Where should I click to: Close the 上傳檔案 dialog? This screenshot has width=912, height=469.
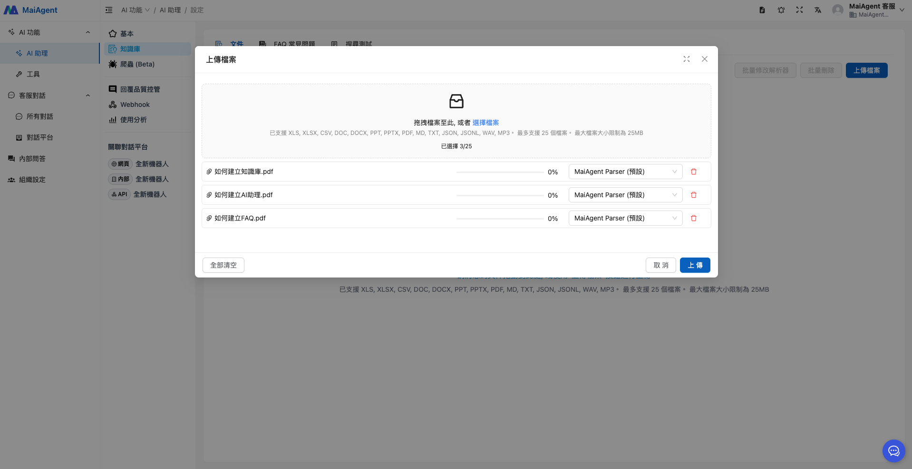coord(704,59)
